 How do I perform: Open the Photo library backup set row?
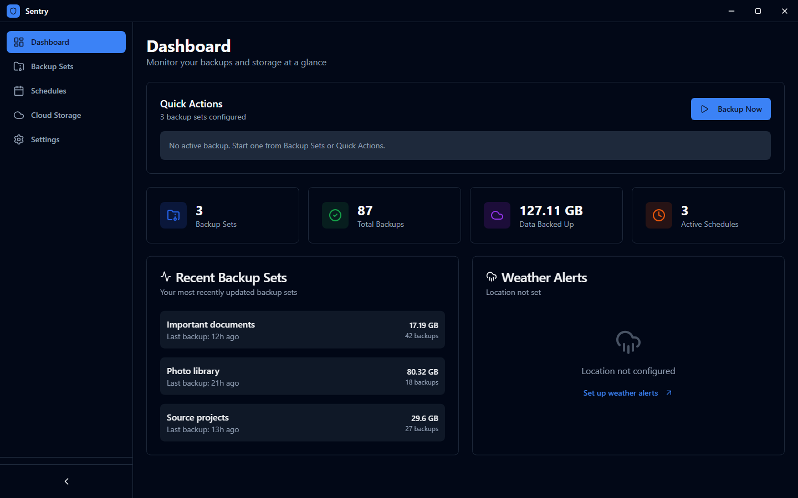303,376
